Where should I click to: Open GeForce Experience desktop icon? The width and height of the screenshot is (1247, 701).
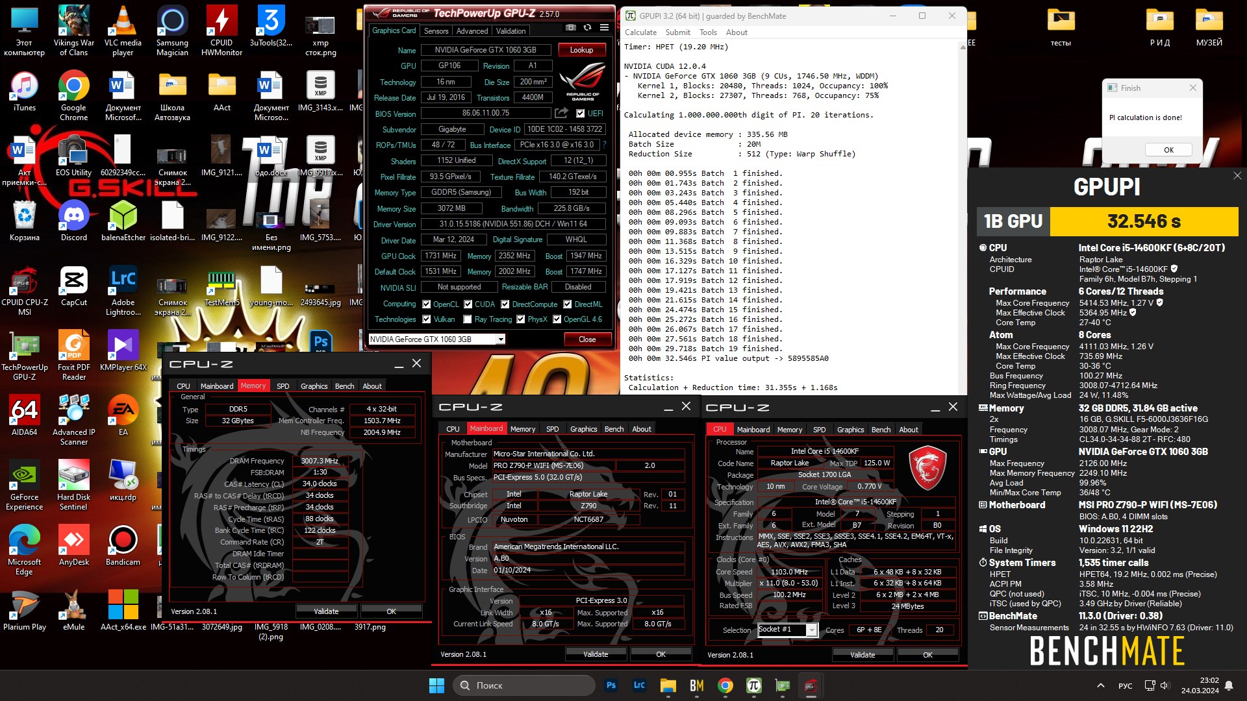(25, 485)
